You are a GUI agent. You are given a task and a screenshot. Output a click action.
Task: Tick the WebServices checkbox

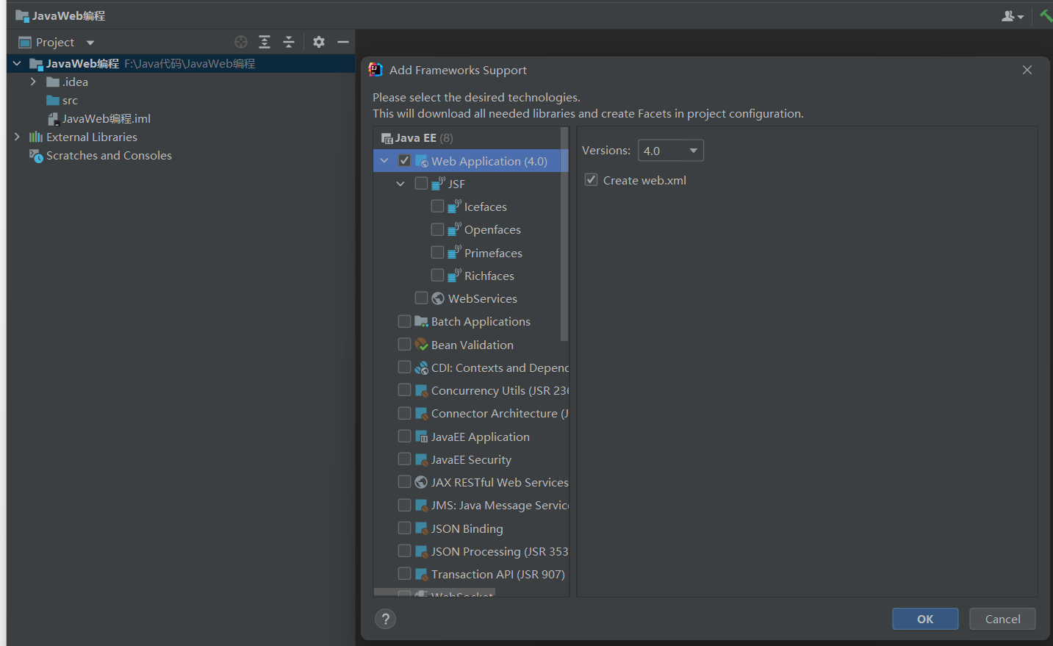[421, 298]
